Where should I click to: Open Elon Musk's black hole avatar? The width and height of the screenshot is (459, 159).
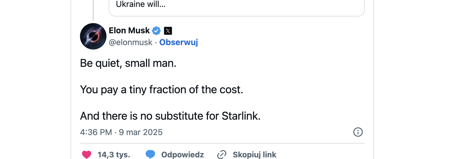pos(93,36)
